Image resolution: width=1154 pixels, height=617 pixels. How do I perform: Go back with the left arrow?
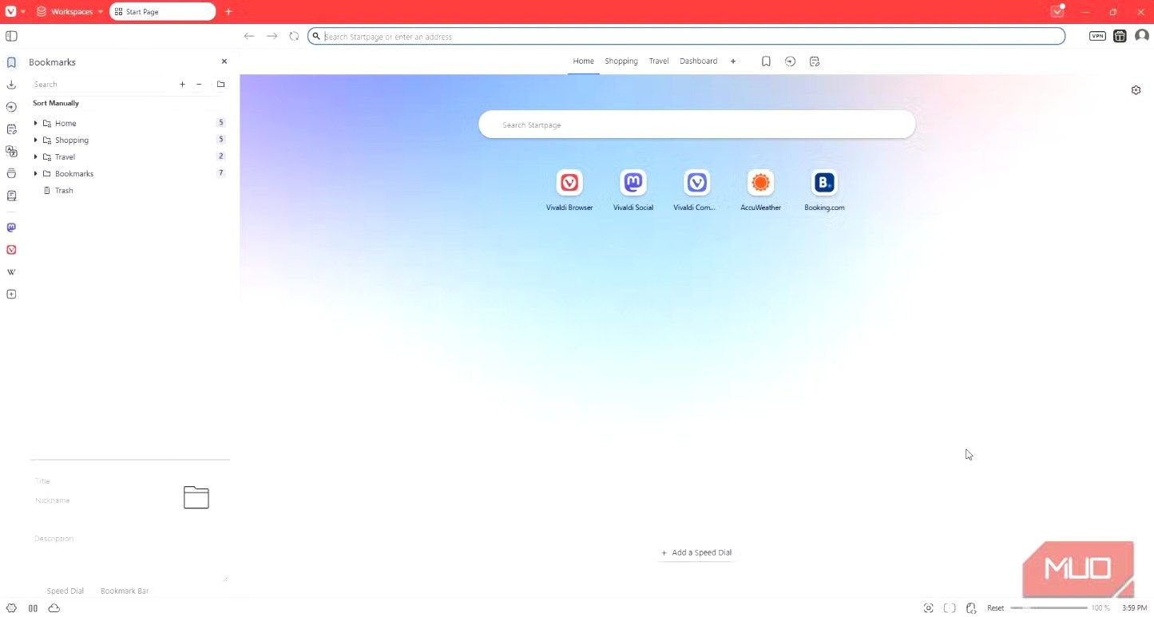click(x=249, y=36)
